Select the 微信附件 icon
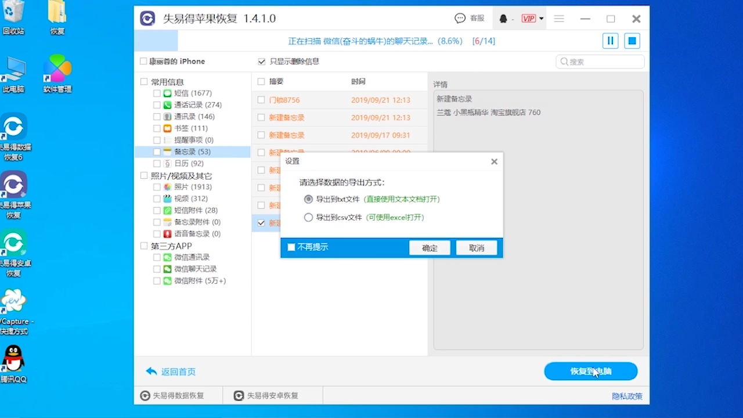 tap(167, 280)
